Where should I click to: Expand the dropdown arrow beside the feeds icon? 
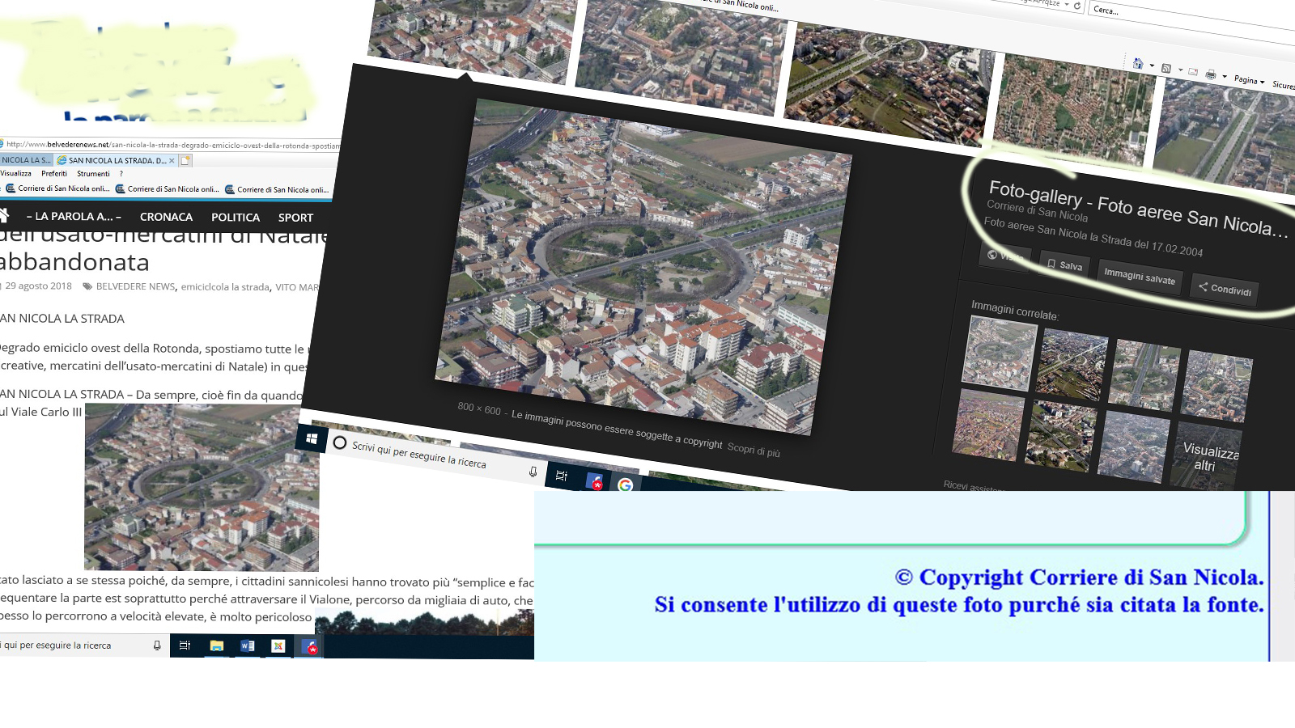[1180, 70]
